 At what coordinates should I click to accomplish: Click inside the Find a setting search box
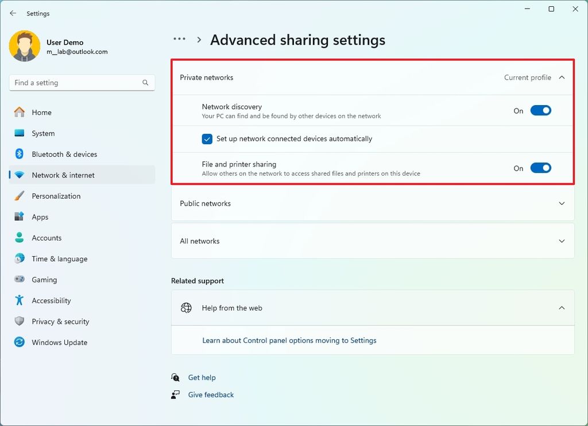[80, 82]
